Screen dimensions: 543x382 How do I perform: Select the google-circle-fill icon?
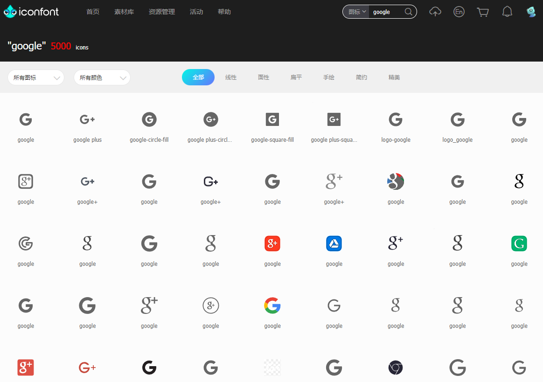[x=149, y=119]
